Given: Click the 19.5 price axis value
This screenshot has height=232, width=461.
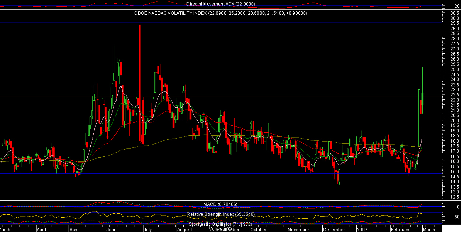Looking at the screenshot, I should point(454,126).
